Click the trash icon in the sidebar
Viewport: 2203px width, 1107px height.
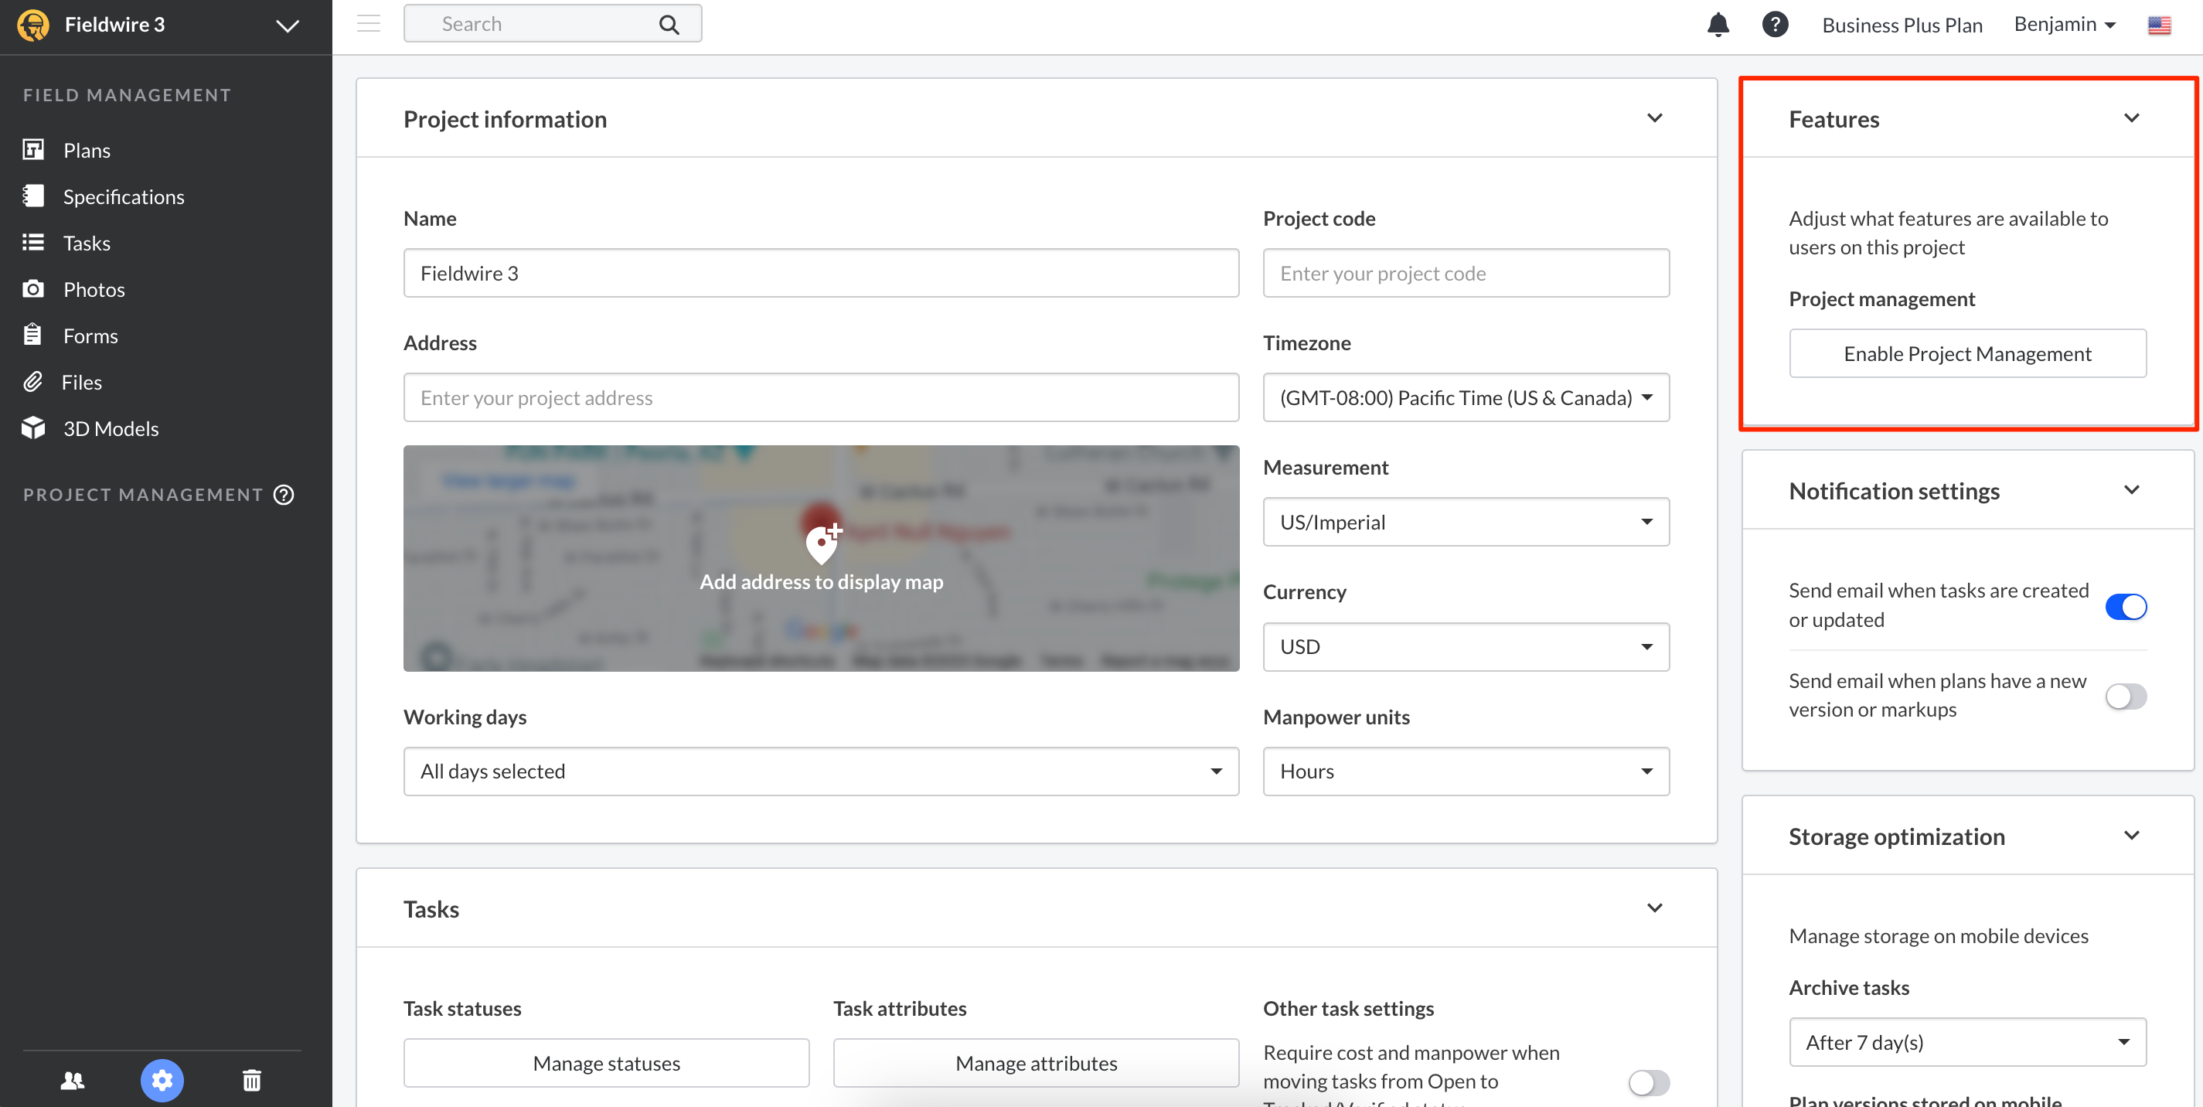(251, 1081)
